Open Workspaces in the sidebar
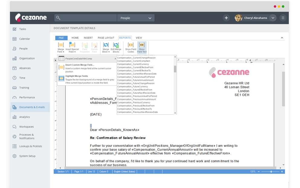 click(x=26, y=127)
